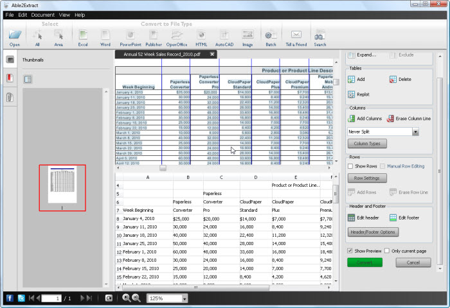Click the preview pane horizontal scrollbar
The height and width of the screenshot is (308, 450).
(195, 287)
